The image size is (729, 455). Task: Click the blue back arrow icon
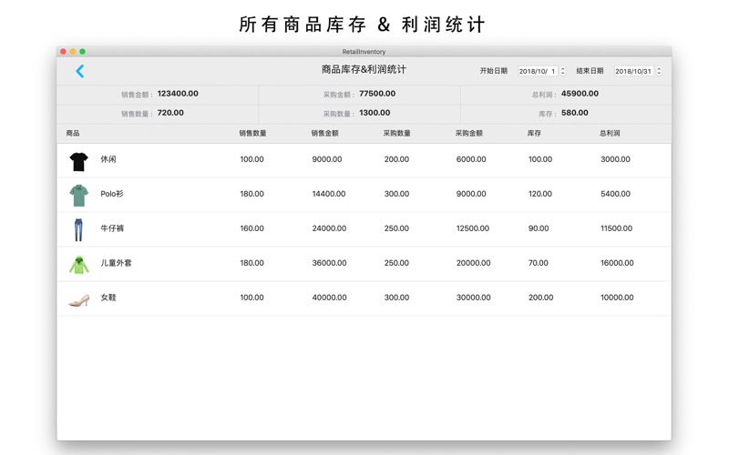(80, 71)
